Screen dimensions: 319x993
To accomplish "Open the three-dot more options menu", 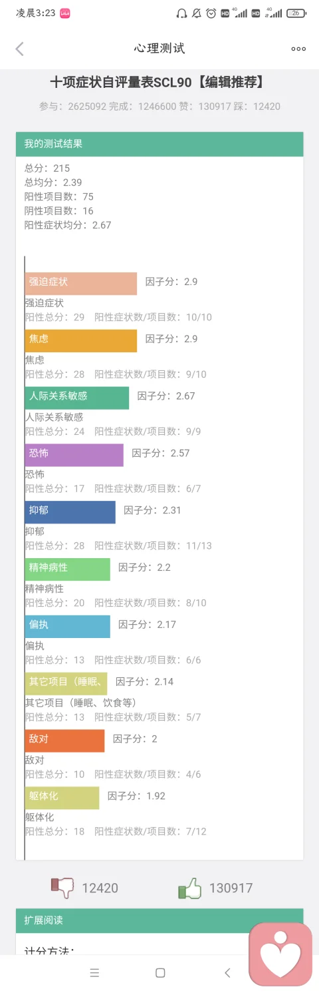I will pyautogui.click(x=298, y=49).
